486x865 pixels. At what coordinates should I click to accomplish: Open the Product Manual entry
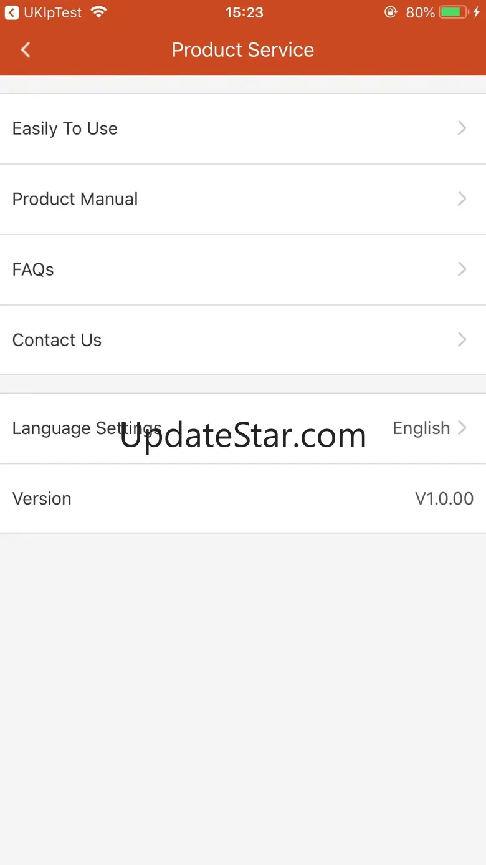coord(243,200)
